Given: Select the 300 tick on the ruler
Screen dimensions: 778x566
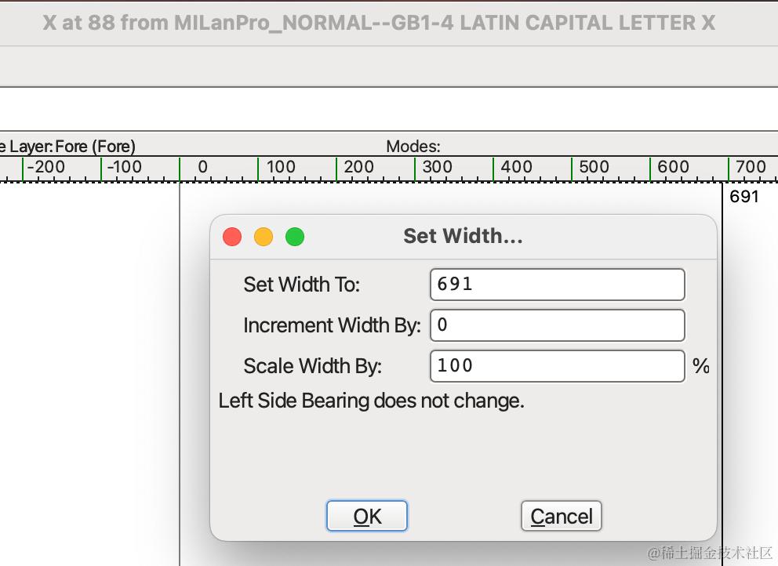Looking at the screenshot, I should (x=437, y=167).
